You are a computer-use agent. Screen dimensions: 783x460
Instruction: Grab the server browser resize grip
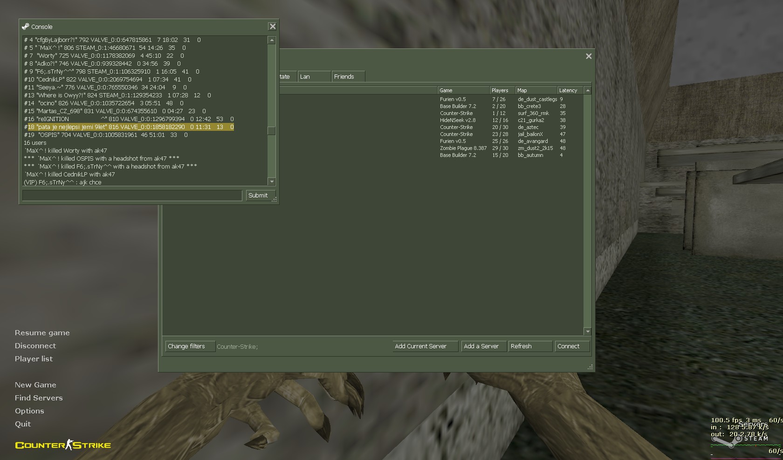[590, 367]
